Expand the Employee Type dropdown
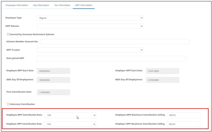This screenshot has width=212, height=132. point(90,18)
